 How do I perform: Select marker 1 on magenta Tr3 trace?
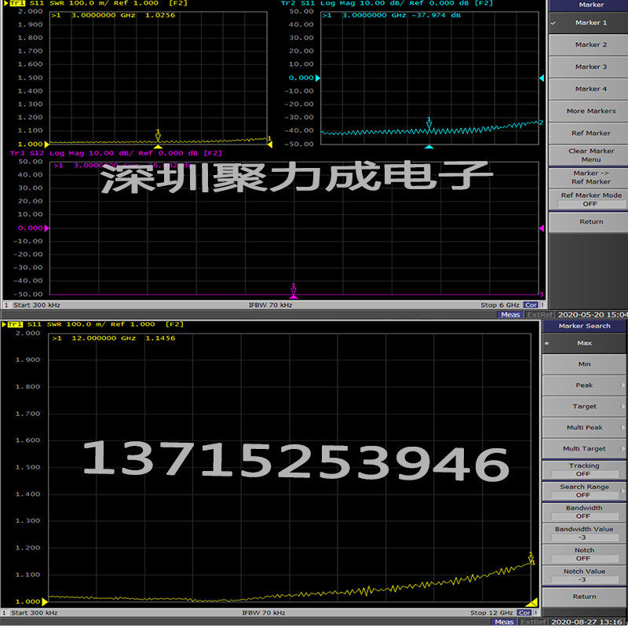294,289
